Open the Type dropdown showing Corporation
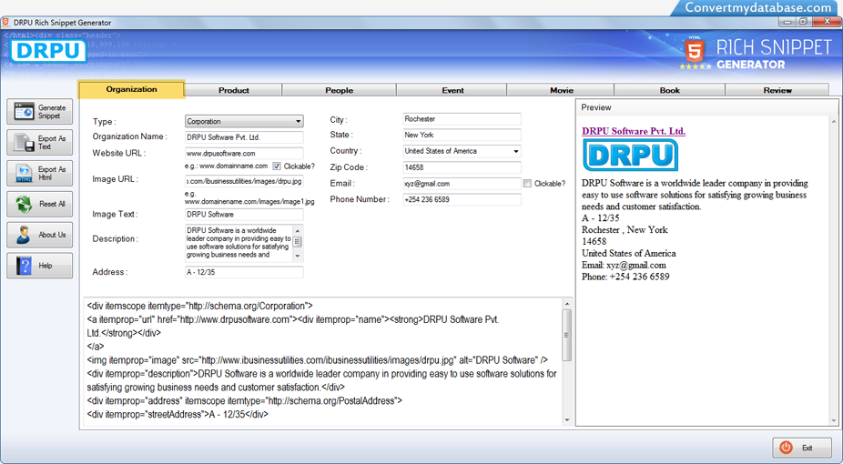 244,121
